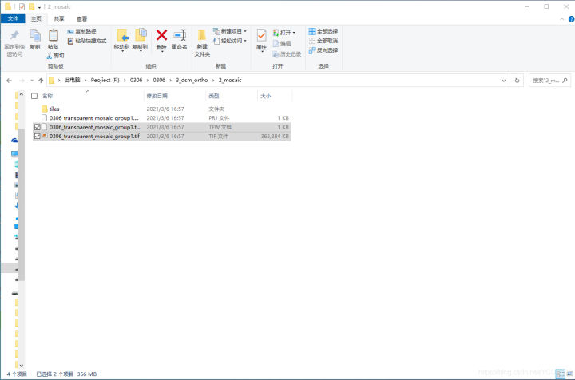Screen dimensions: 575x380
Task: Sort by 修改日期 column header
Action: tap(175, 96)
